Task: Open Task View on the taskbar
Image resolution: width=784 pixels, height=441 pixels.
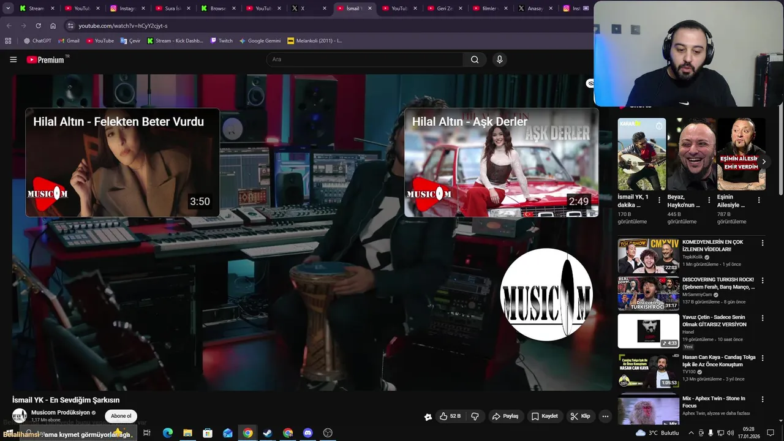Action: pyautogui.click(x=147, y=432)
